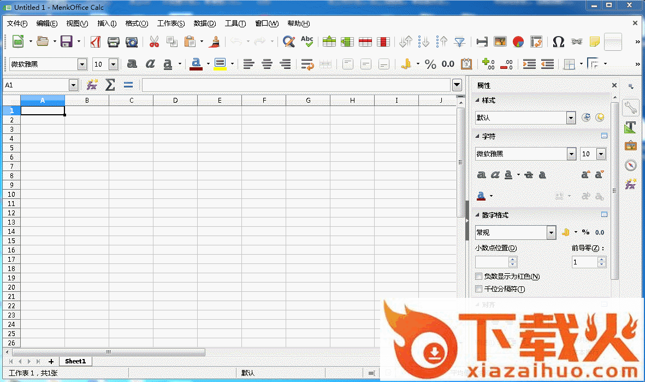Toggle wrap text button
The height and width of the screenshot is (382, 645).
pos(307,64)
